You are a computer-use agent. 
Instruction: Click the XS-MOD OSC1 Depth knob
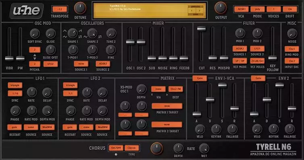tap(142, 89)
